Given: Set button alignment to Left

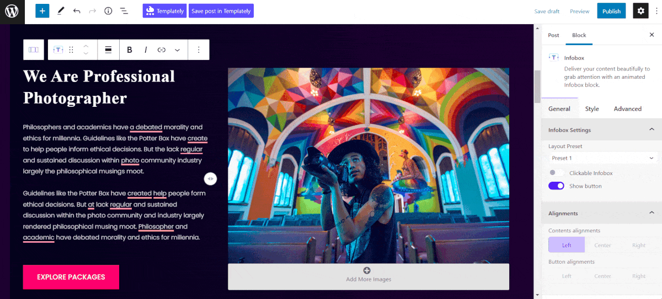Looking at the screenshot, I should pos(567,276).
